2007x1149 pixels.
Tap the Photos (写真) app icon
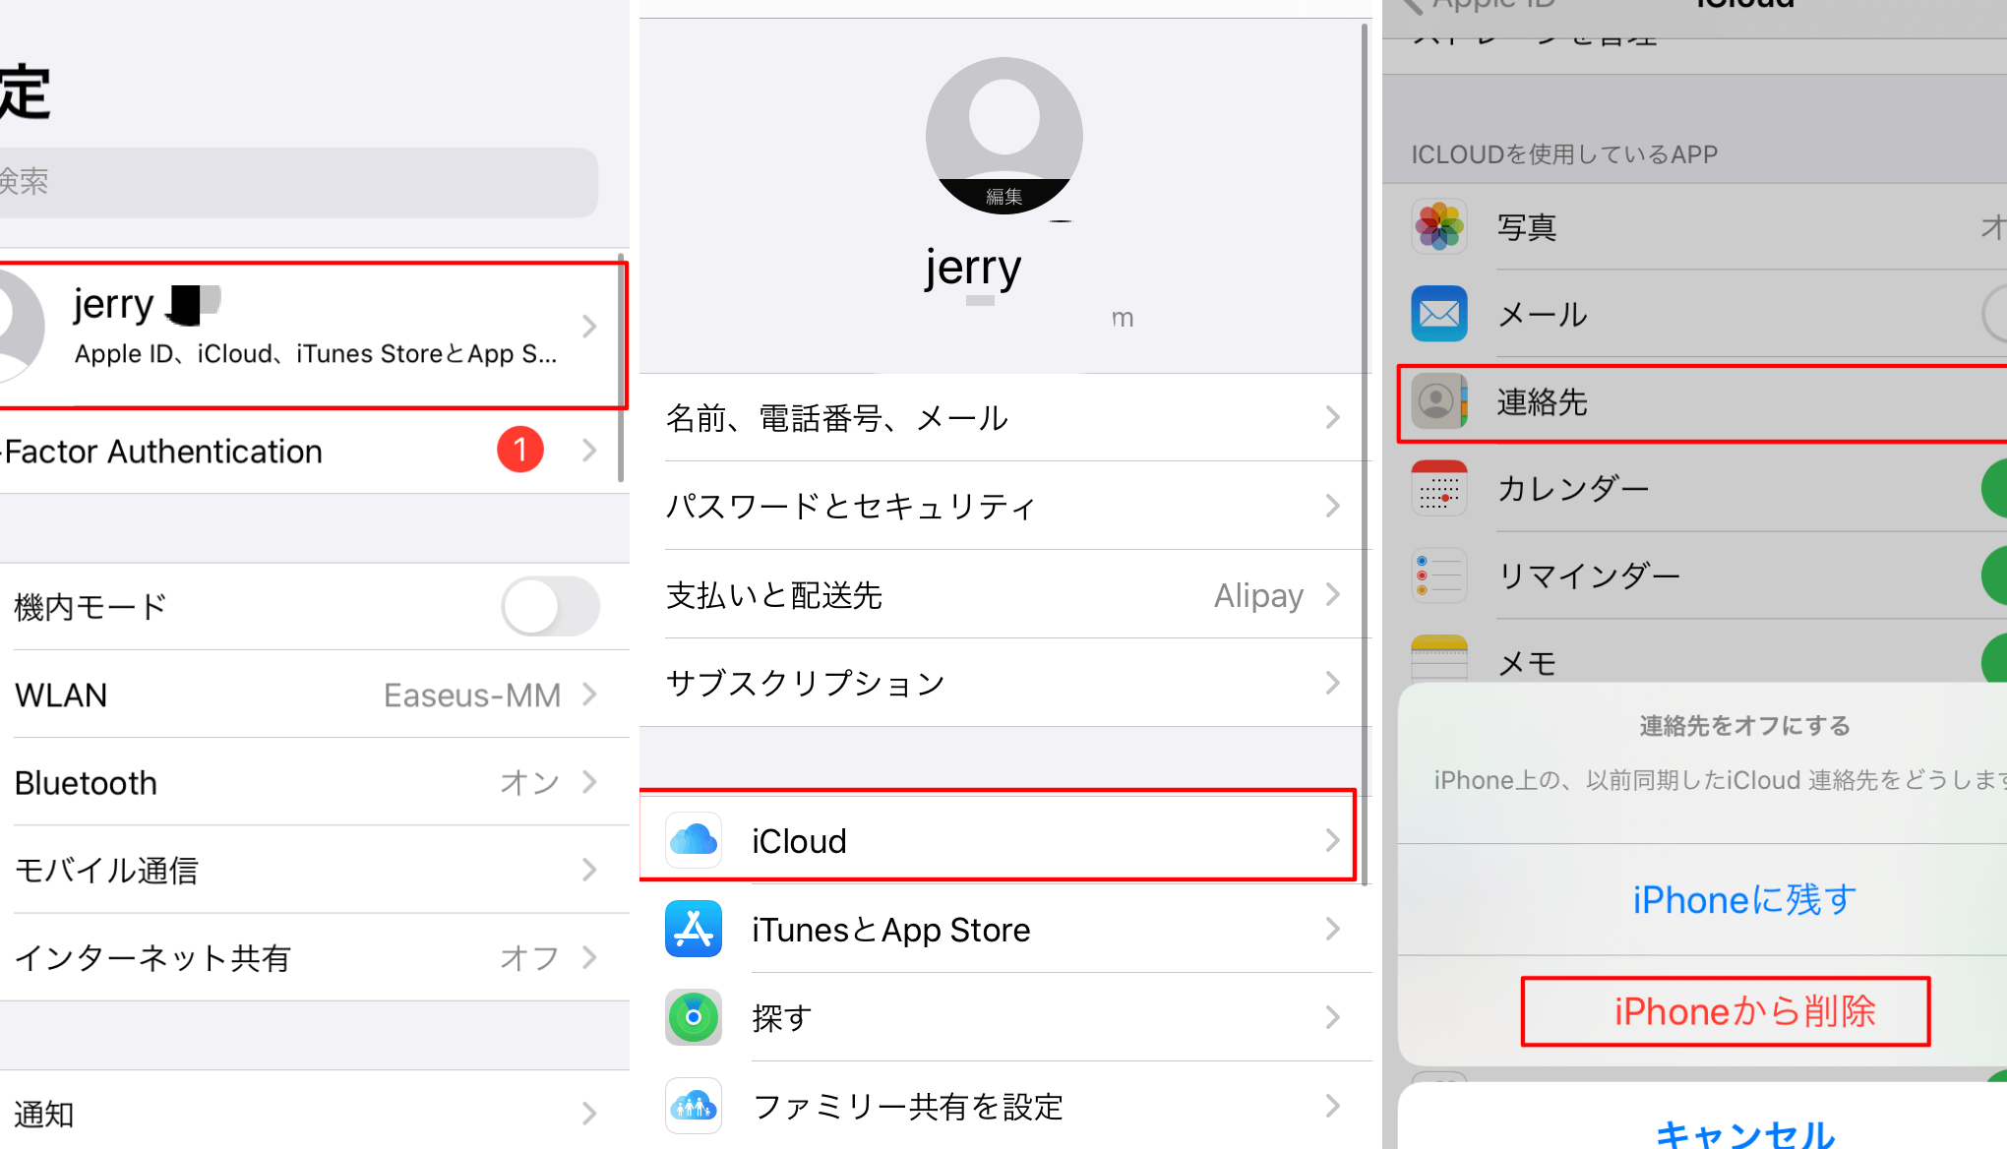(x=1439, y=227)
